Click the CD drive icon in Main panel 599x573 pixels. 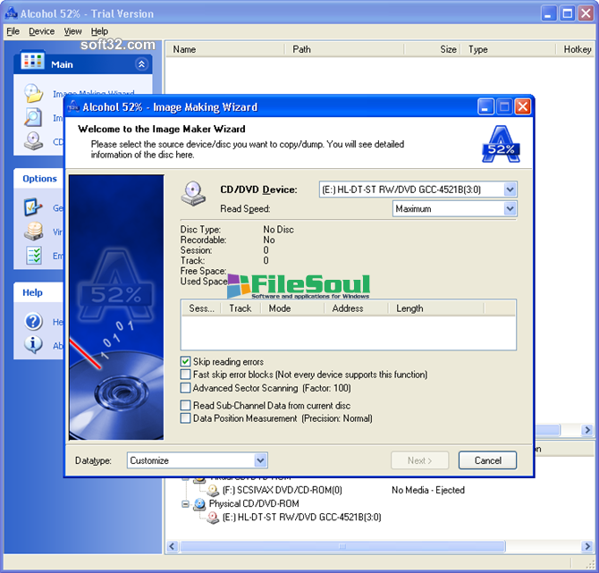[x=33, y=141]
